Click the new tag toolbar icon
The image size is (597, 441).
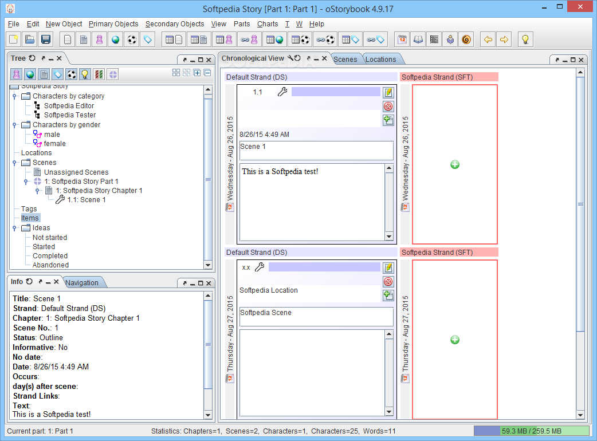click(148, 39)
